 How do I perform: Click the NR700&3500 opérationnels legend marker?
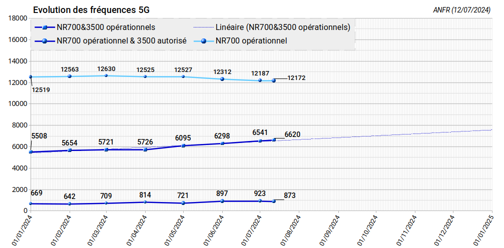click(x=45, y=27)
